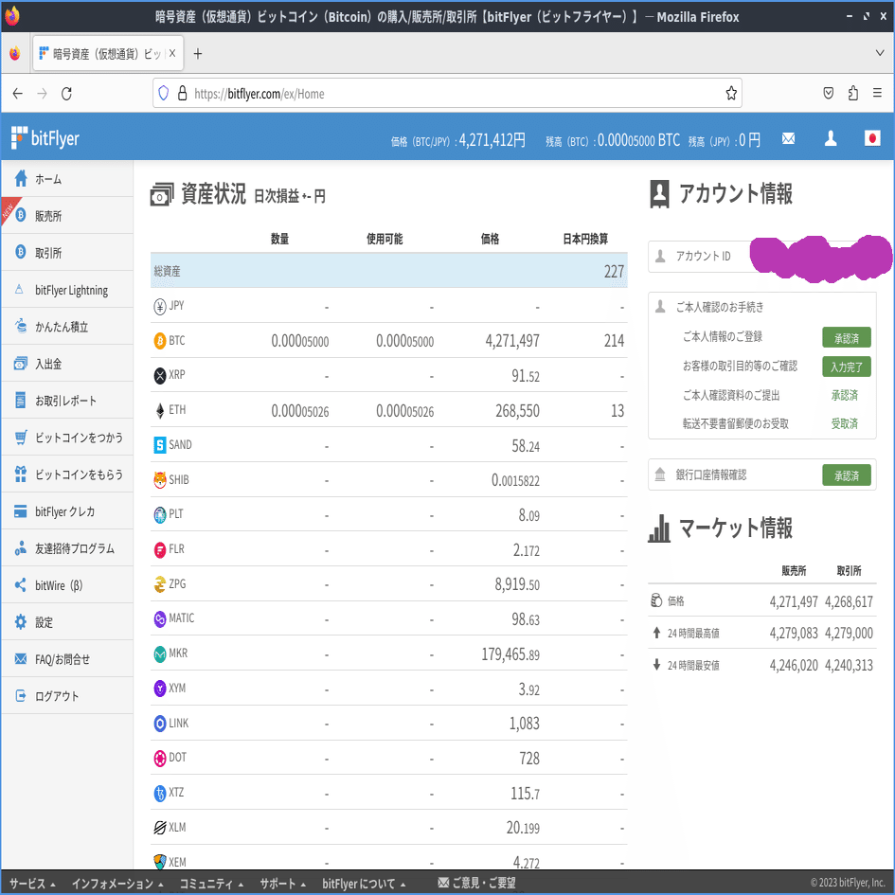This screenshot has height=895, width=895.
Task: Reload the page with the refresh button
Action: (66, 93)
